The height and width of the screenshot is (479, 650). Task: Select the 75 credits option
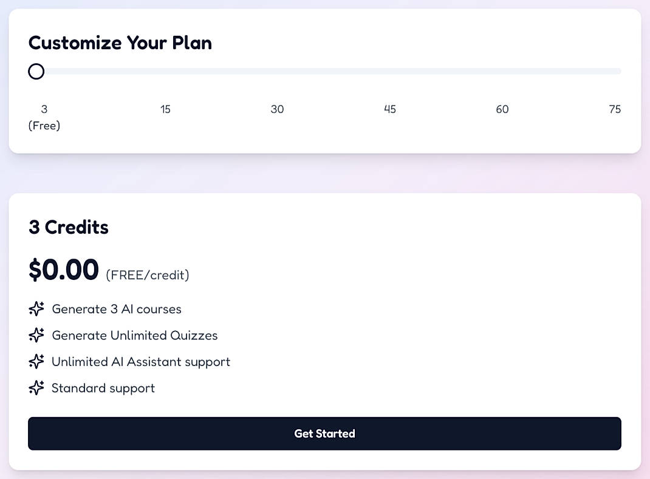coord(615,109)
